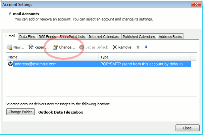Move account up with gray arrow
This screenshot has height=135, width=203.
point(138,47)
